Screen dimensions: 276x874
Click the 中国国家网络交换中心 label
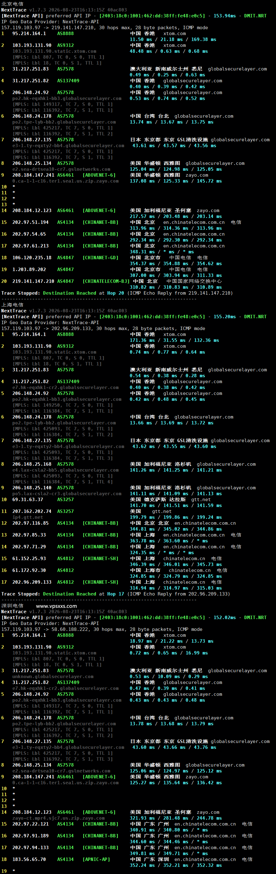pos(194,281)
